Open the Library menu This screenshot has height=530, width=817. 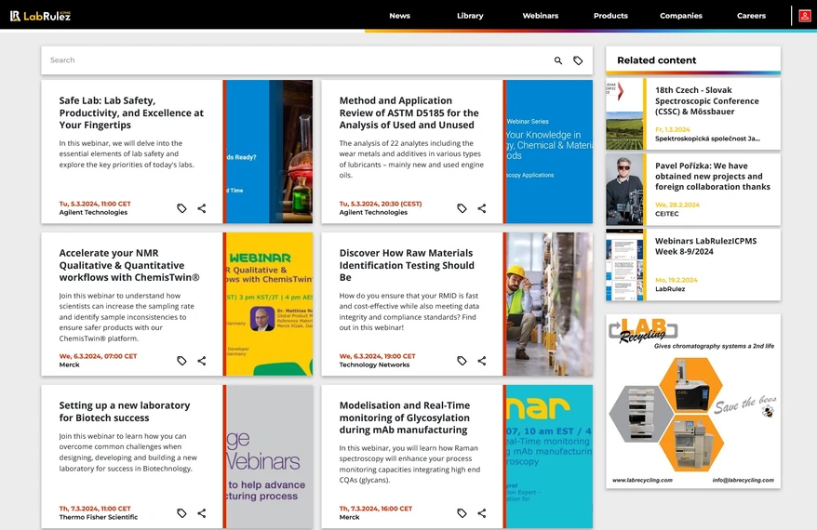coord(470,16)
